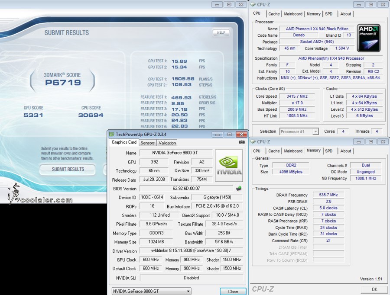Click the BIOS Version field 62.92.6D.00.07
Screen dimensions: 390x295
point(186,189)
